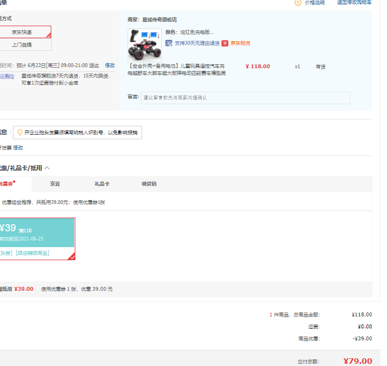Select 京东快递 delivery method
The height and width of the screenshot is (366, 387).
click(x=26, y=32)
